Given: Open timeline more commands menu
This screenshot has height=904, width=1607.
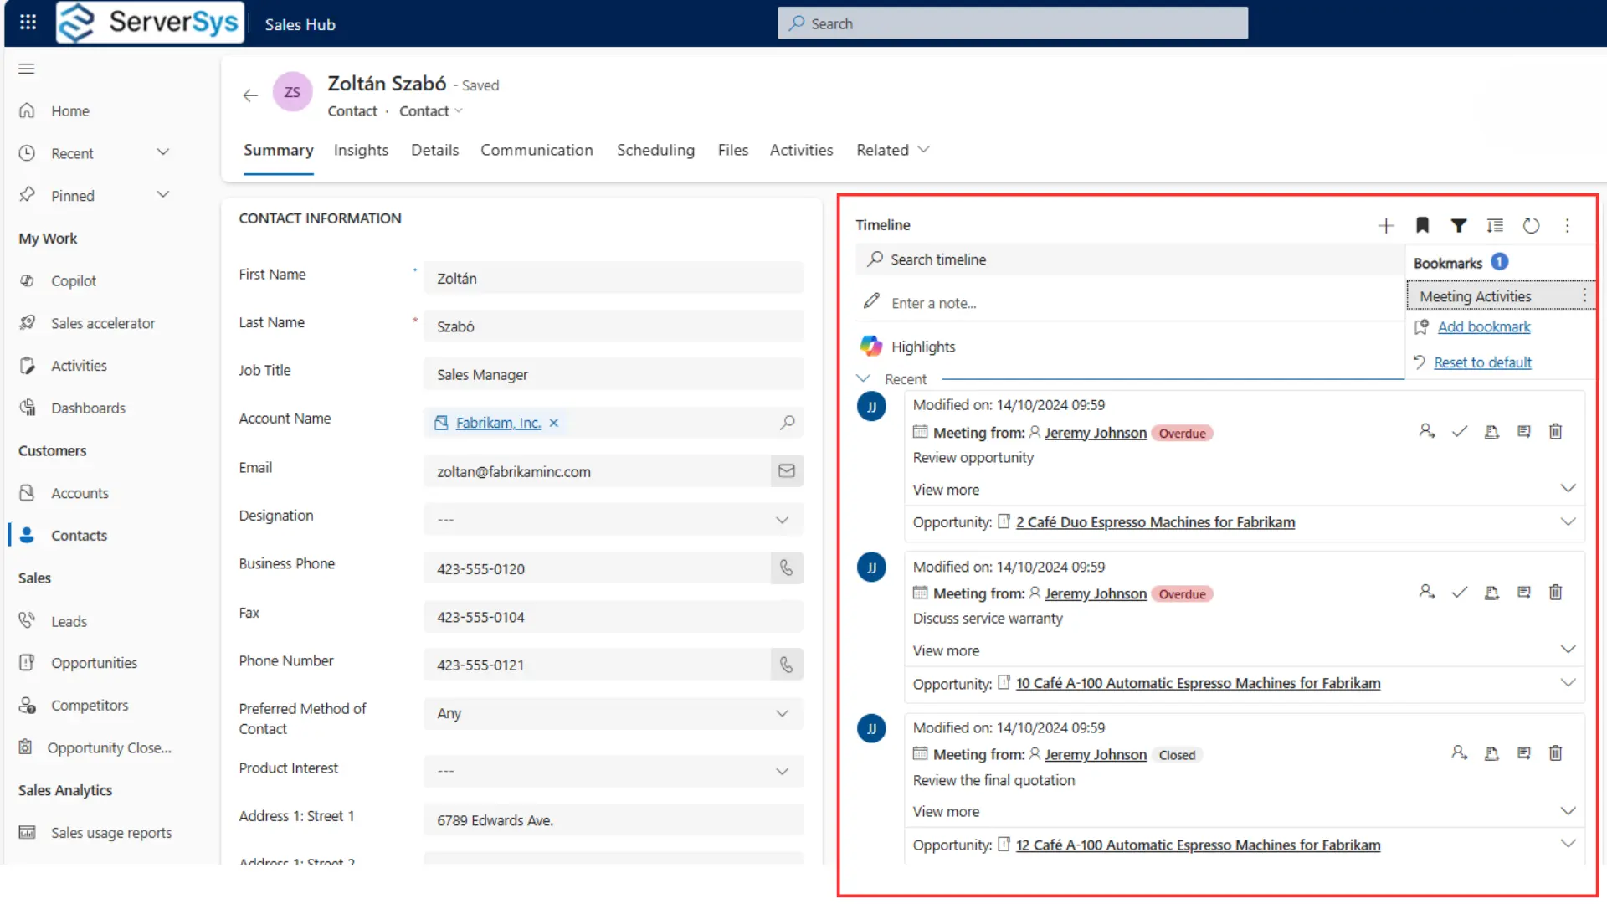Looking at the screenshot, I should click(1568, 225).
